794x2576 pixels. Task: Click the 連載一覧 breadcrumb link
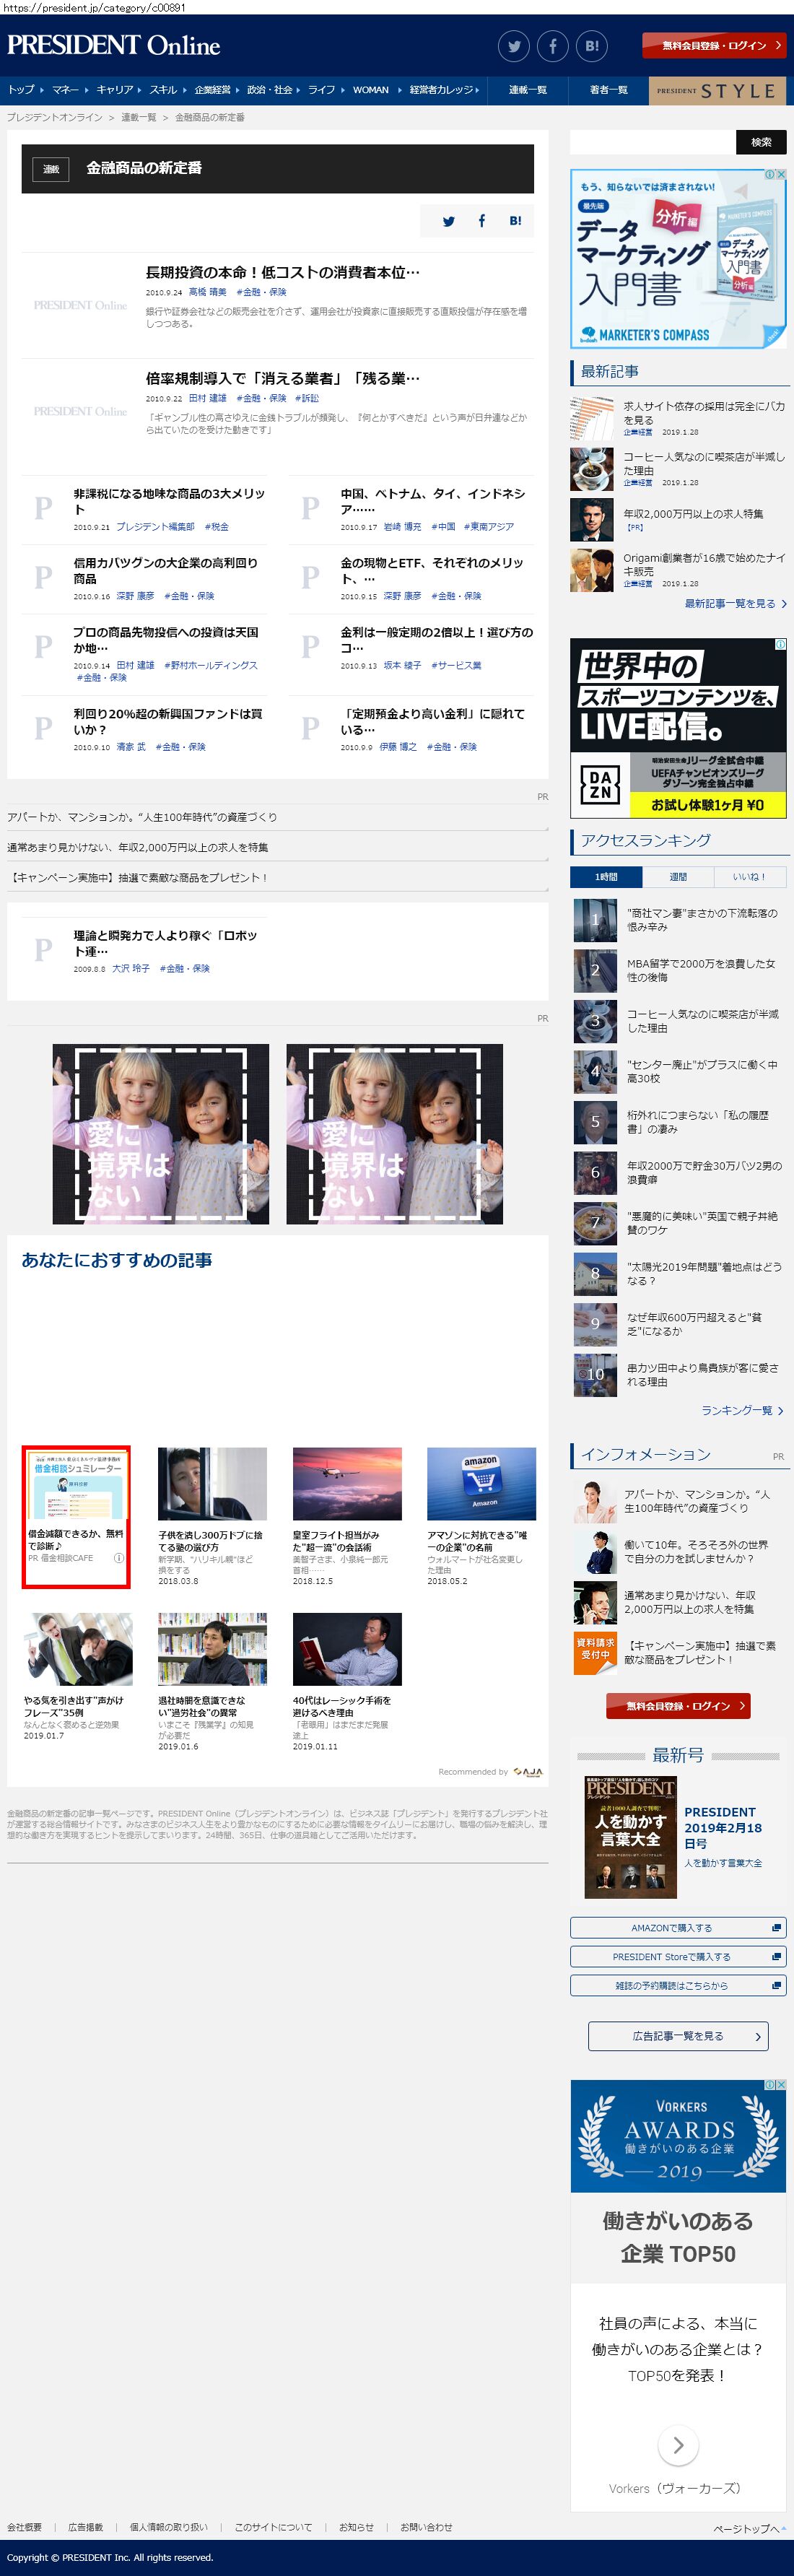click(x=138, y=118)
